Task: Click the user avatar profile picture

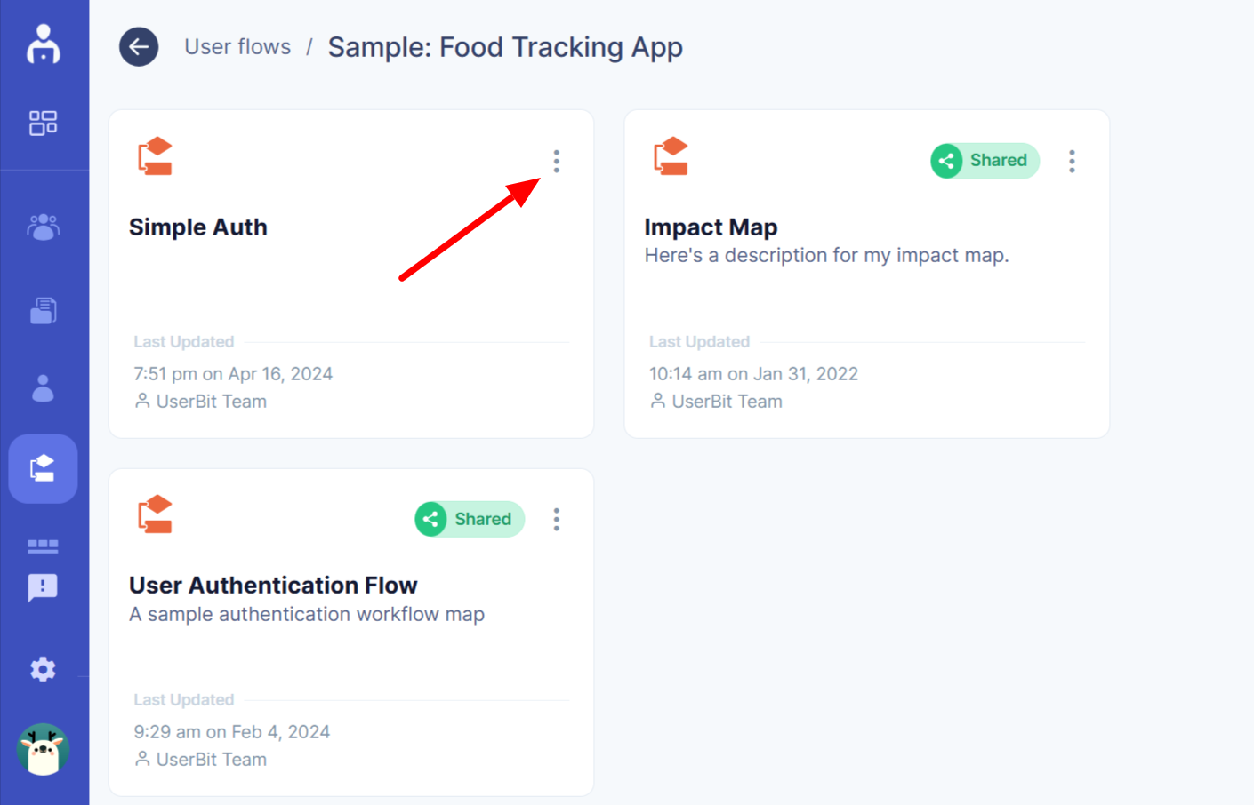Action: pyautogui.click(x=43, y=749)
